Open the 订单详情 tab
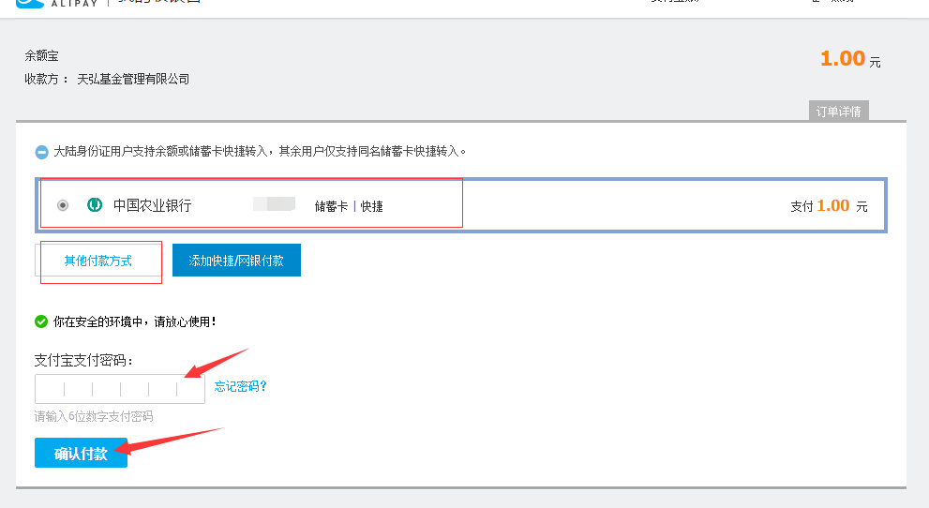 [838, 112]
